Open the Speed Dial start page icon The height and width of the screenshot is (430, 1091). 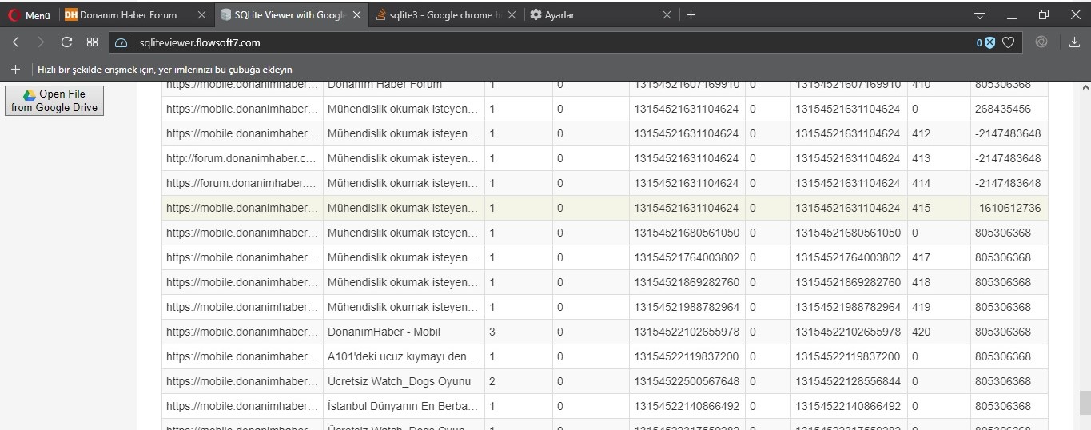point(92,42)
